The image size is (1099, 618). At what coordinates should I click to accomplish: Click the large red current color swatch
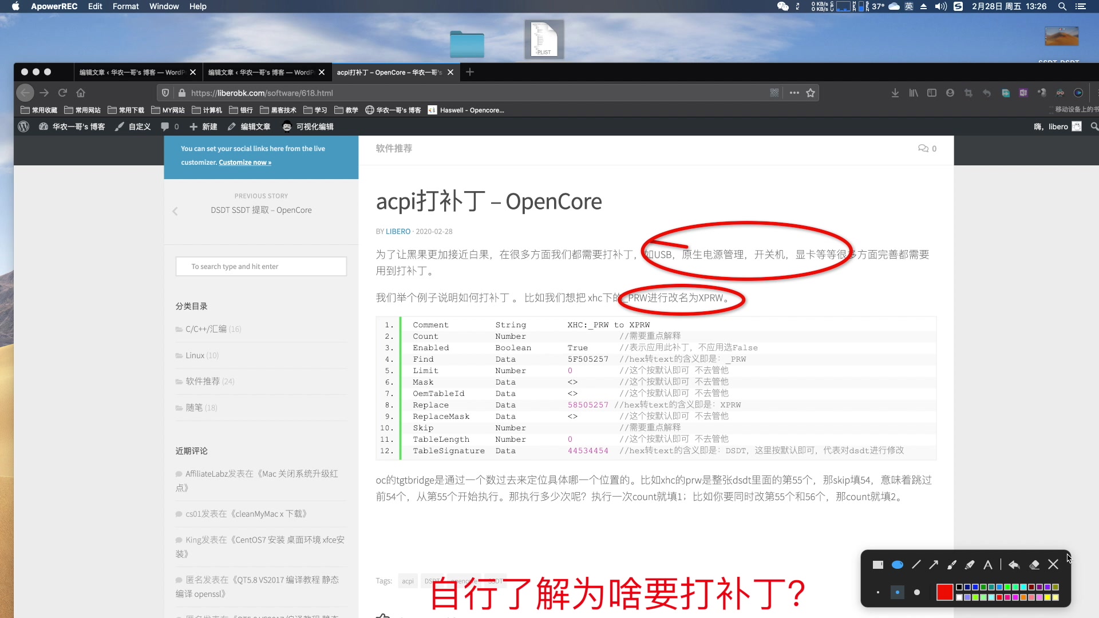(944, 592)
